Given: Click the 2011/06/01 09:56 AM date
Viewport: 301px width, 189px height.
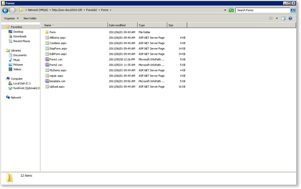Looking at the screenshot, I should pos(122,81).
